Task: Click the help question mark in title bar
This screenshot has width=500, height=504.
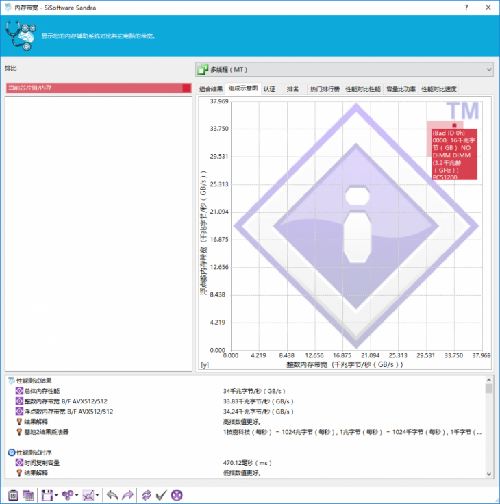Action: tap(466, 7)
